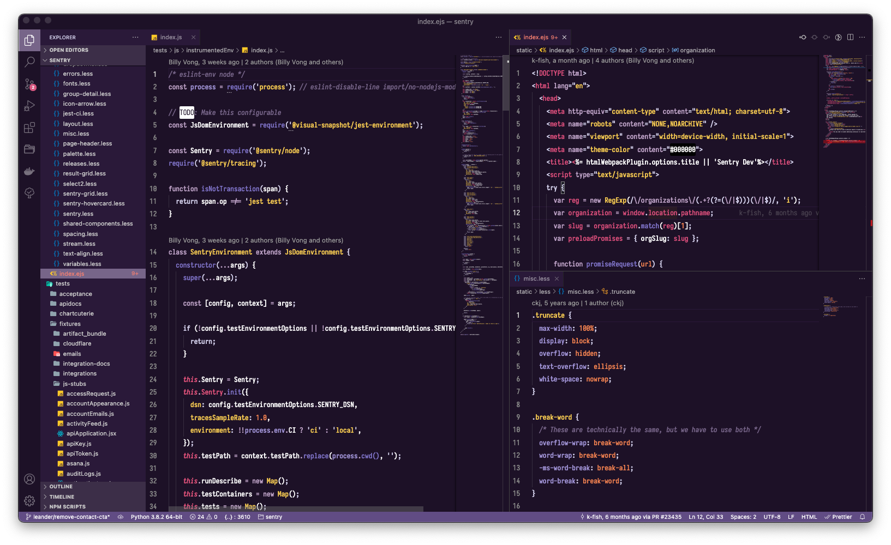Click Ln 12, Col 33 cursor position

pyautogui.click(x=705, y=517)
